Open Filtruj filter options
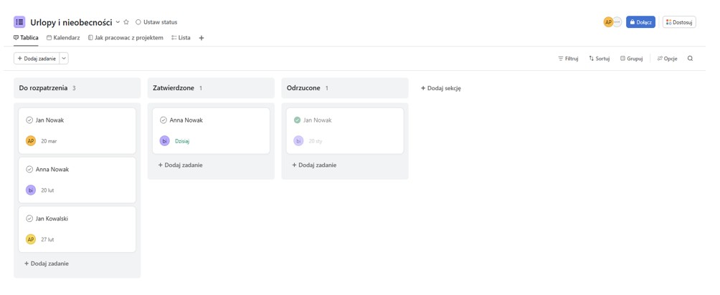720x295 pixels. 568,59
